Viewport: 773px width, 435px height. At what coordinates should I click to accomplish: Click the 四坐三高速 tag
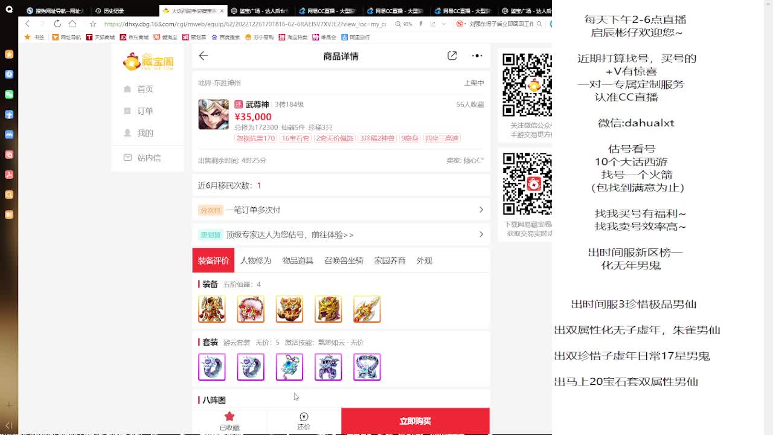[x=441, y=138]
